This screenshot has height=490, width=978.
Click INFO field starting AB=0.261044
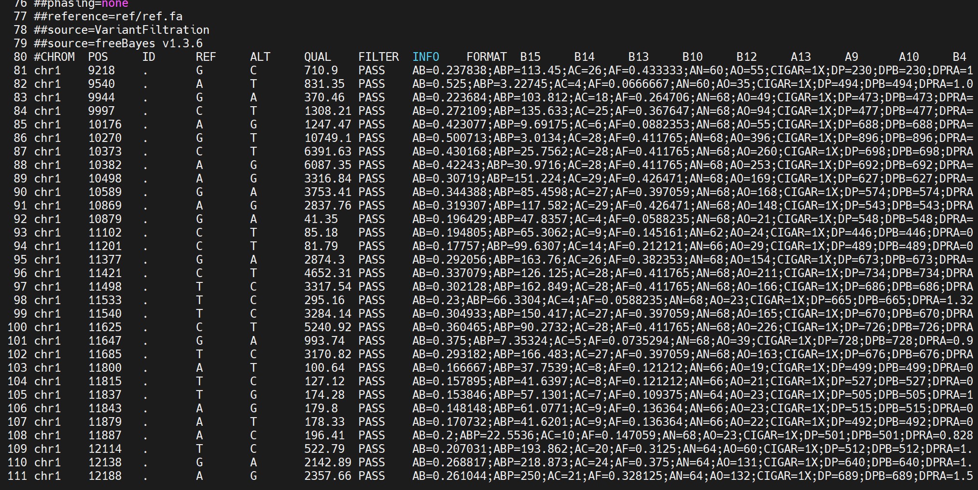click(x=693, y=476)
